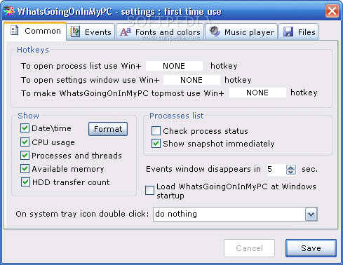Increase events window disappear seconds
The height and width of the screenshot is (265, 343).
(291, 168)
